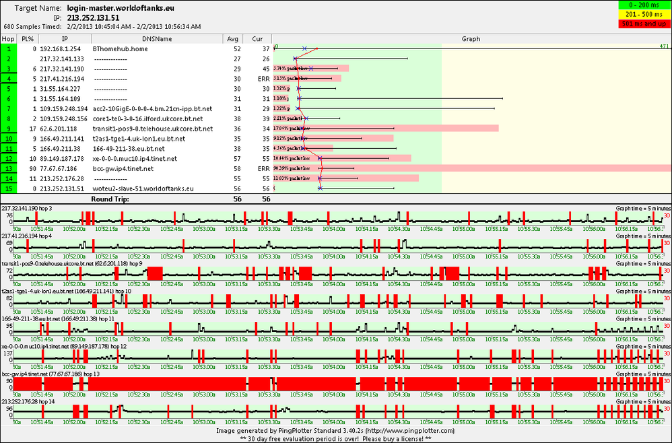Click Graph time = 5 minutes on hop 13 timeline
The width and height of the screenshot is (672, 443).
[643, 374]
